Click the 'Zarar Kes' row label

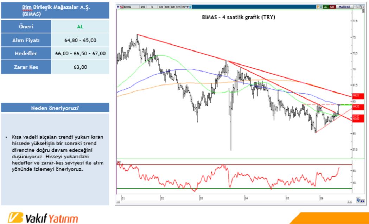pos(26,67)
